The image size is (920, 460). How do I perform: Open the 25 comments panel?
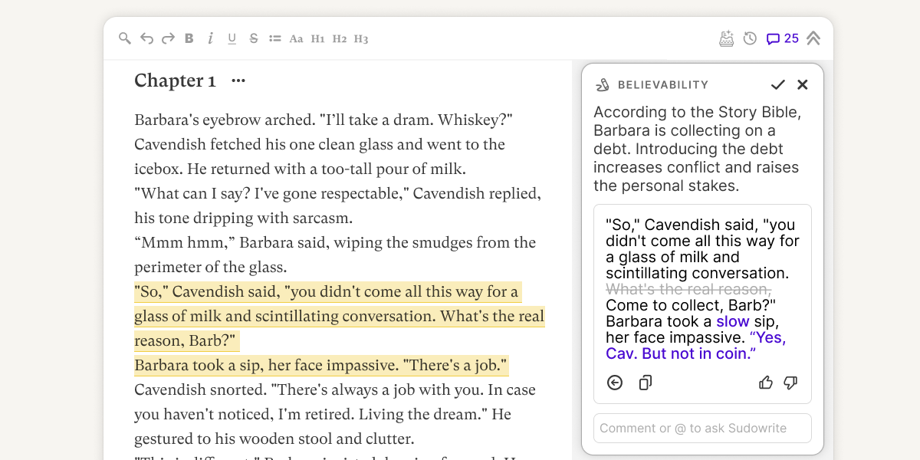point(783,38)
